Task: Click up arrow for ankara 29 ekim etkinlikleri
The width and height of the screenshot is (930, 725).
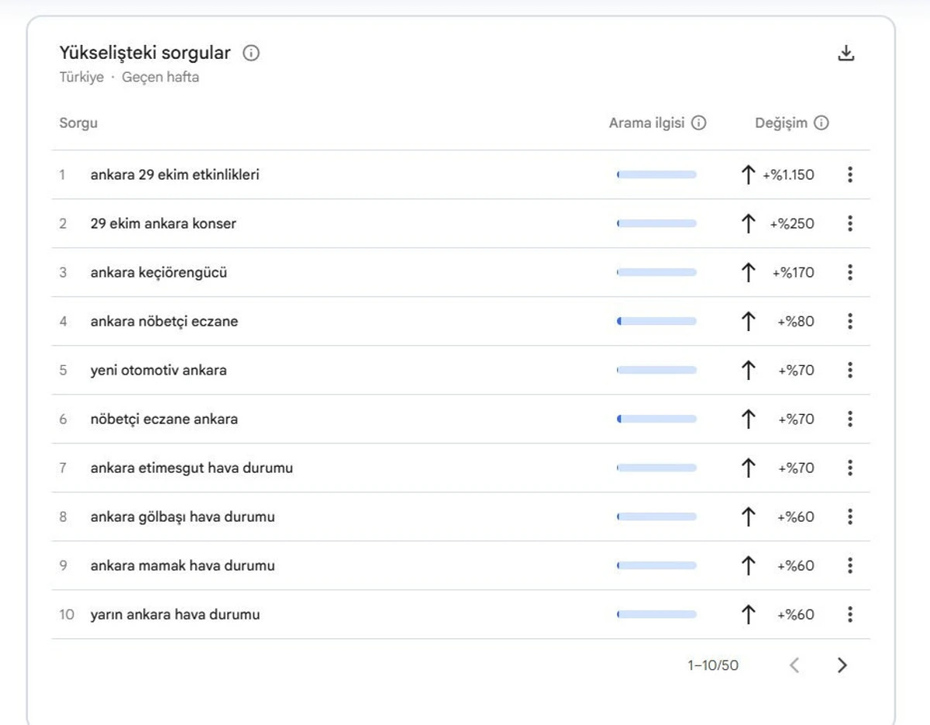Action: pos(748,174)
